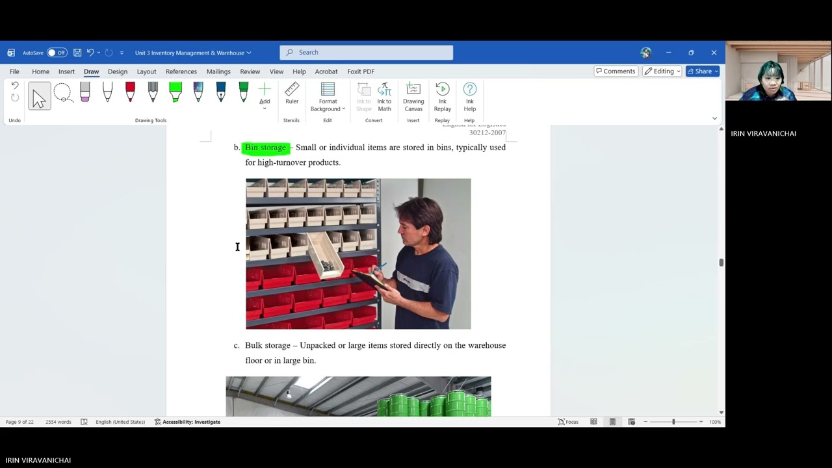Choose the red pen
The image size is (832, 468).
click(x=130, y=93)
